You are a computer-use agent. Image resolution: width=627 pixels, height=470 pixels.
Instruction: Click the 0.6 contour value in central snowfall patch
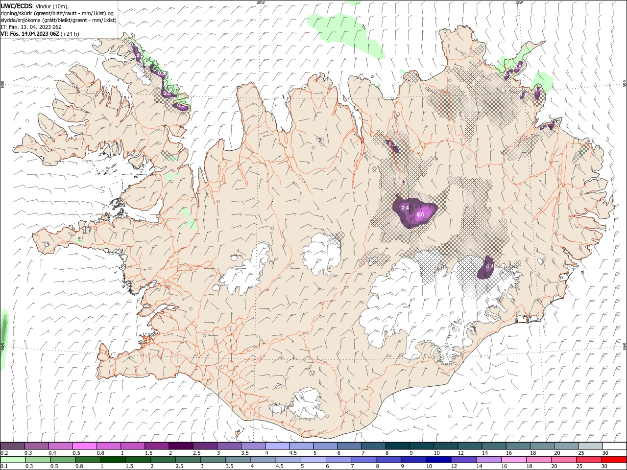point(420,214)
